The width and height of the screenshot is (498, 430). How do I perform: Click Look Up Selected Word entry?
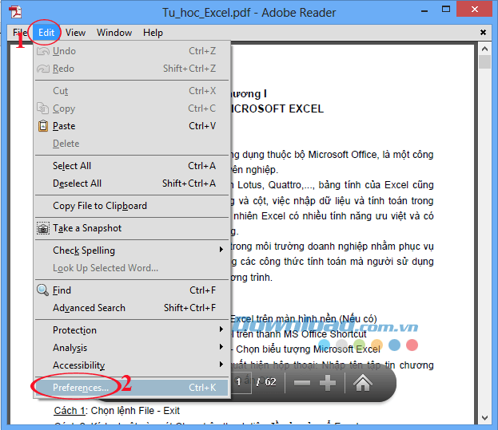pos(131,268)
